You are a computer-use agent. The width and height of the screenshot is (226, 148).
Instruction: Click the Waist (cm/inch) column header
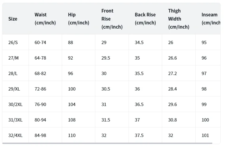[x=45, y=19]
